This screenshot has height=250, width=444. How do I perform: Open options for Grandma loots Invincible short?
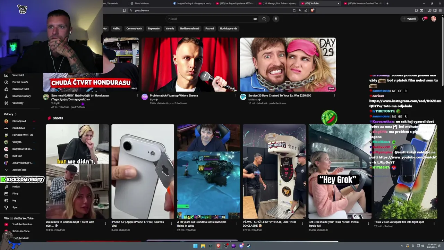point(237,223)
